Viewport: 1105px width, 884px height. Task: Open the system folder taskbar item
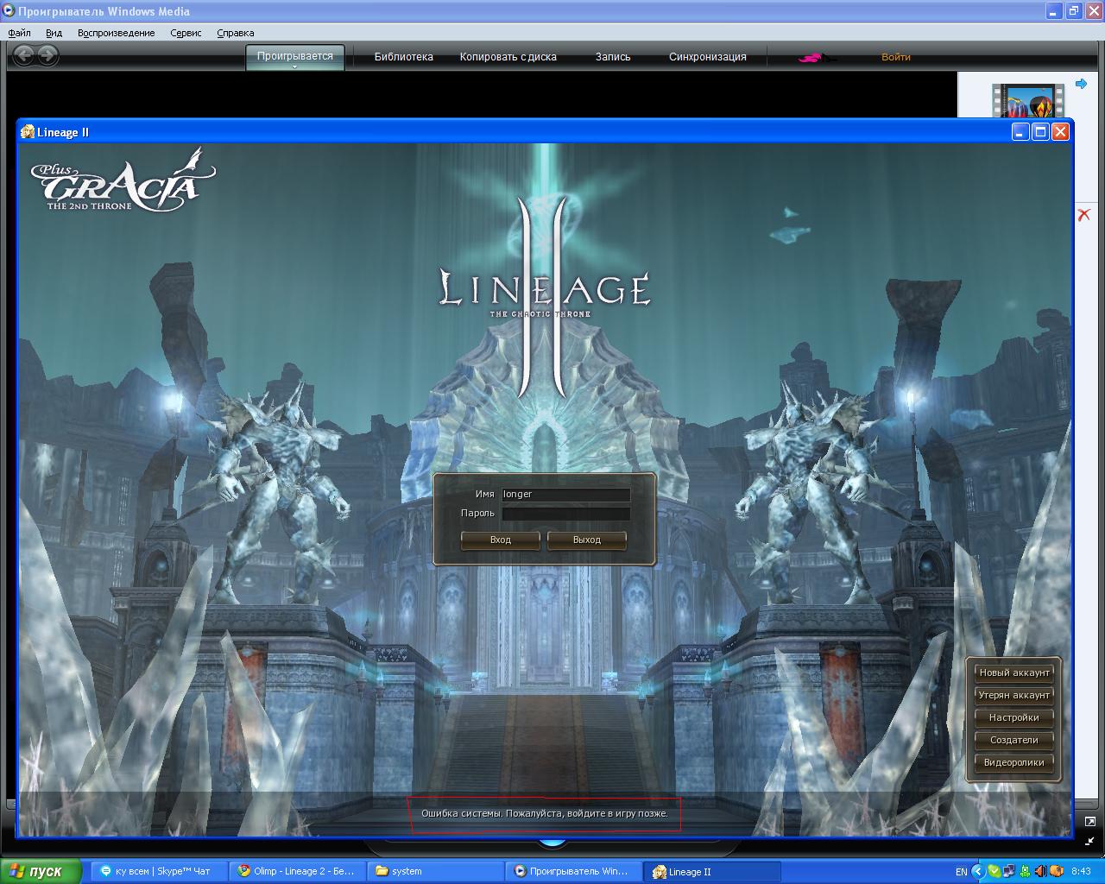pyautogui.click(x=434, y=871)
